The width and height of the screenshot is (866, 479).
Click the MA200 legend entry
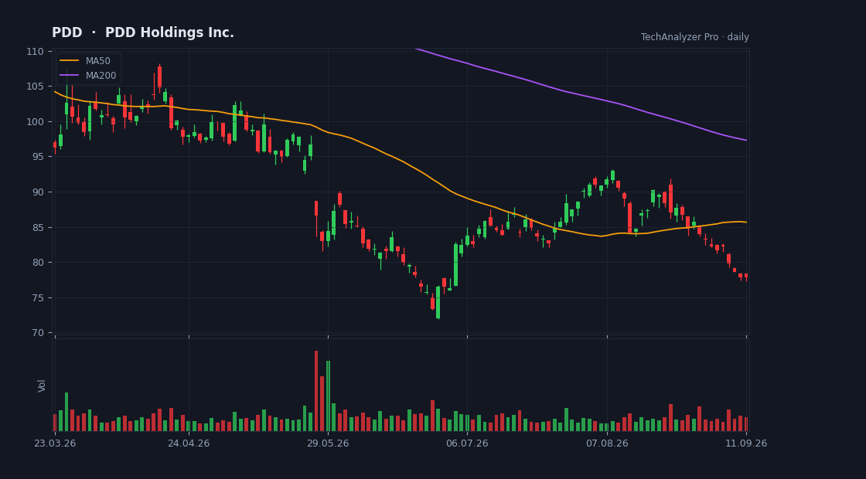[x=88, y=76]
